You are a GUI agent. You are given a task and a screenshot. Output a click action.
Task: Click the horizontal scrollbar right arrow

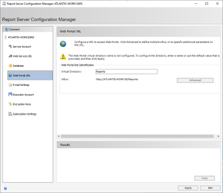218,136
